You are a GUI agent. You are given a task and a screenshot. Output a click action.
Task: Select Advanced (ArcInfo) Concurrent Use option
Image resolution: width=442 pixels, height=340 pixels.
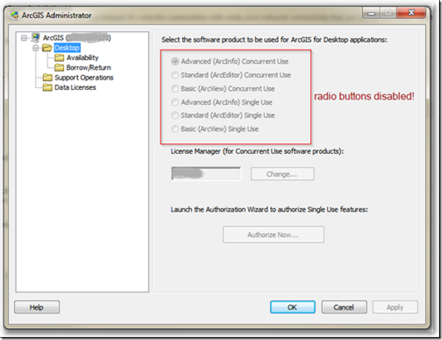tap(175, 61)
